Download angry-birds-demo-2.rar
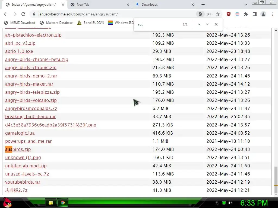This screenshot has height=208, width=278. point(31,76)
